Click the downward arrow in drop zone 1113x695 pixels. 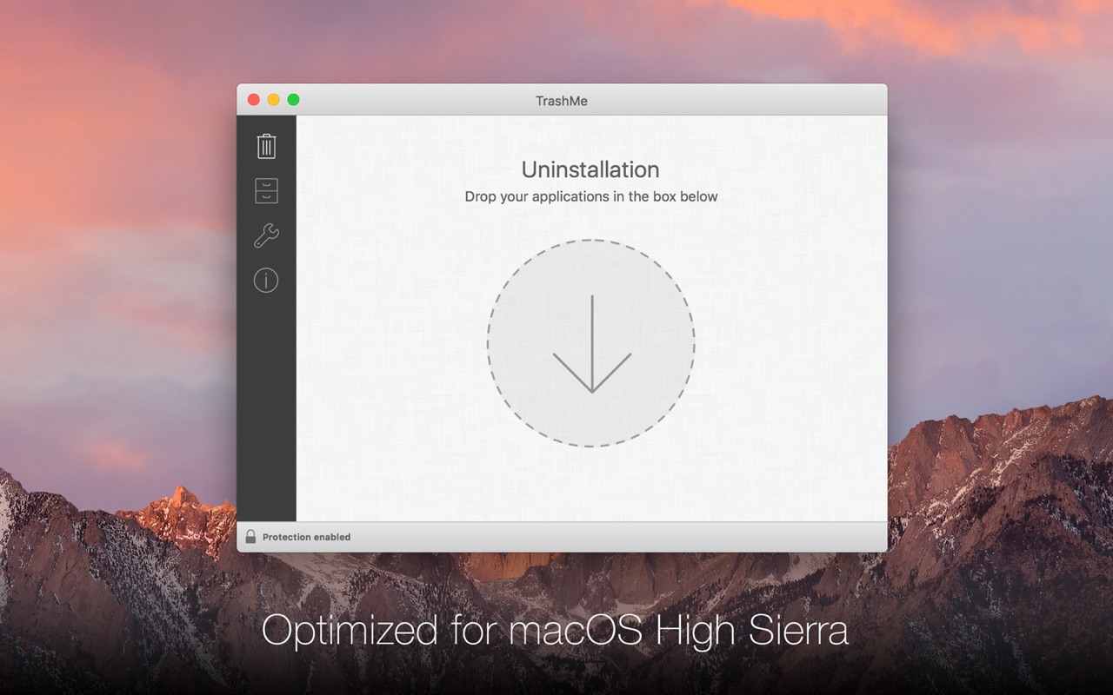click(591, 344)
